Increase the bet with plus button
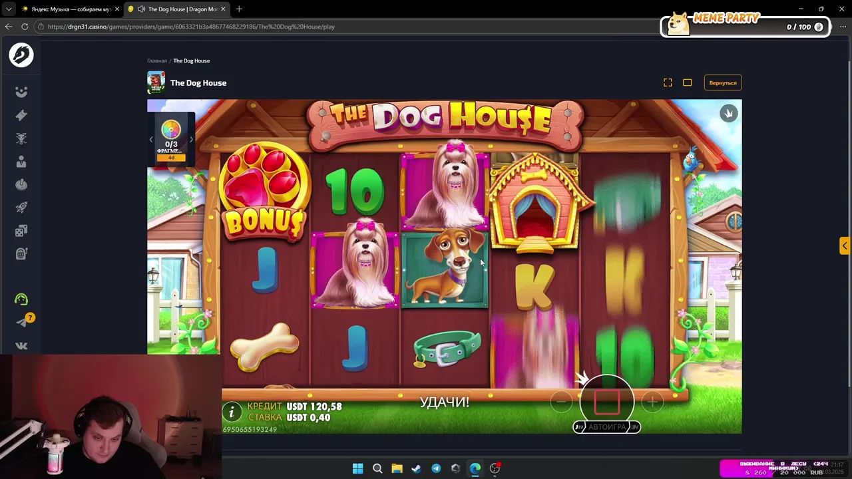852x479 pixels. click(652, 402)
